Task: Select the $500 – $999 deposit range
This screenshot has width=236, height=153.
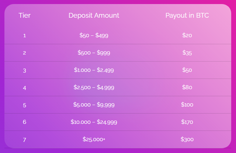Action: coord(94,53)
